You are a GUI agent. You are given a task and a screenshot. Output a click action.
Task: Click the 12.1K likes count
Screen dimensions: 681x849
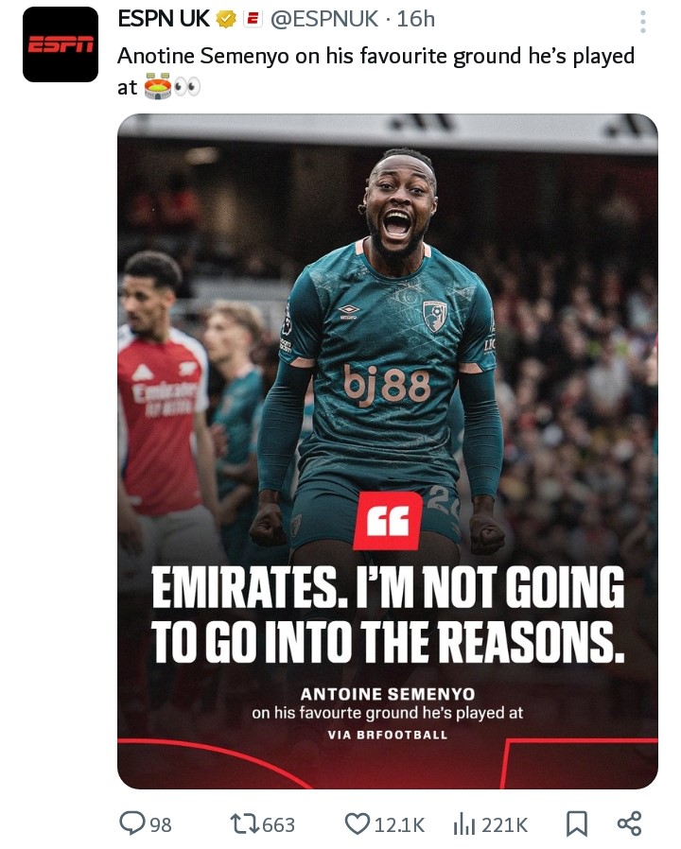(400, 825)
